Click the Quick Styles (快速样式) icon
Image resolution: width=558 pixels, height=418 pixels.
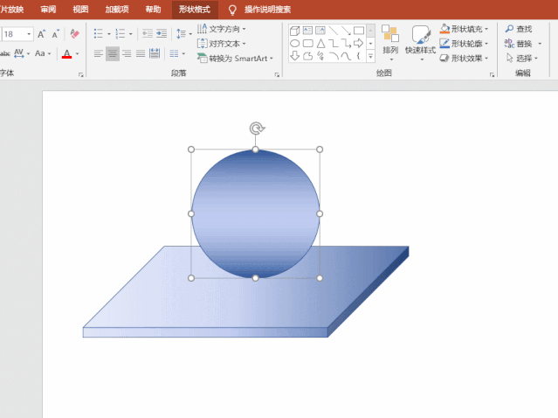(x=420, y=40)
